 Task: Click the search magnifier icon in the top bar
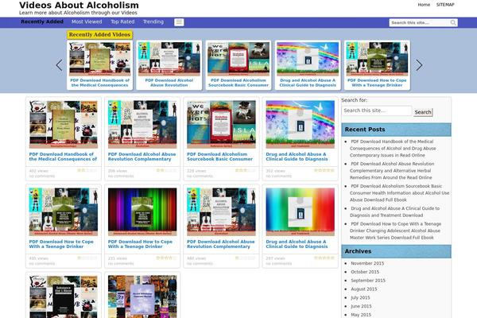[x=453, y=22]
